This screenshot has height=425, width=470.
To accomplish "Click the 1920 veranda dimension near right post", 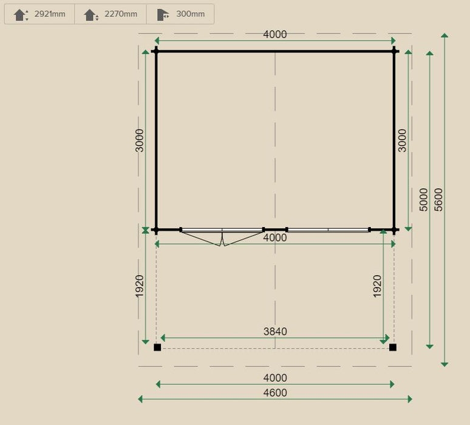I will coord(377,286).
